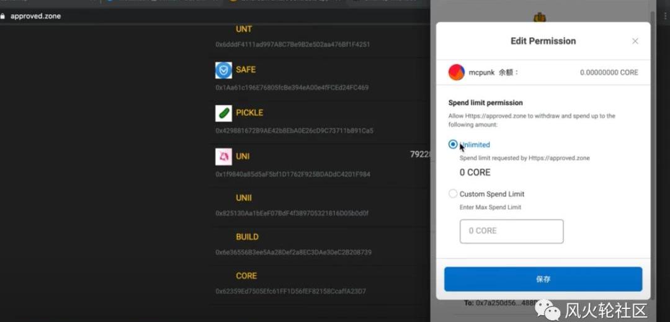Click the approved.zone address bar URL
This screenshot has height=322, width=670.
pyautogui.click(x=35, y=16)
